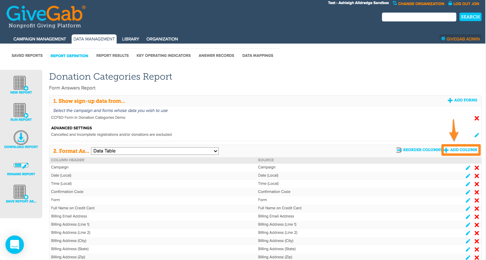
Task: Click Reorder Columns
Action: coord(419,150)
